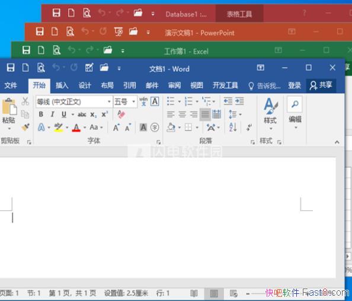Toggle Underline formatting
The height and width of the screenshot is (301, 352).
64,115
